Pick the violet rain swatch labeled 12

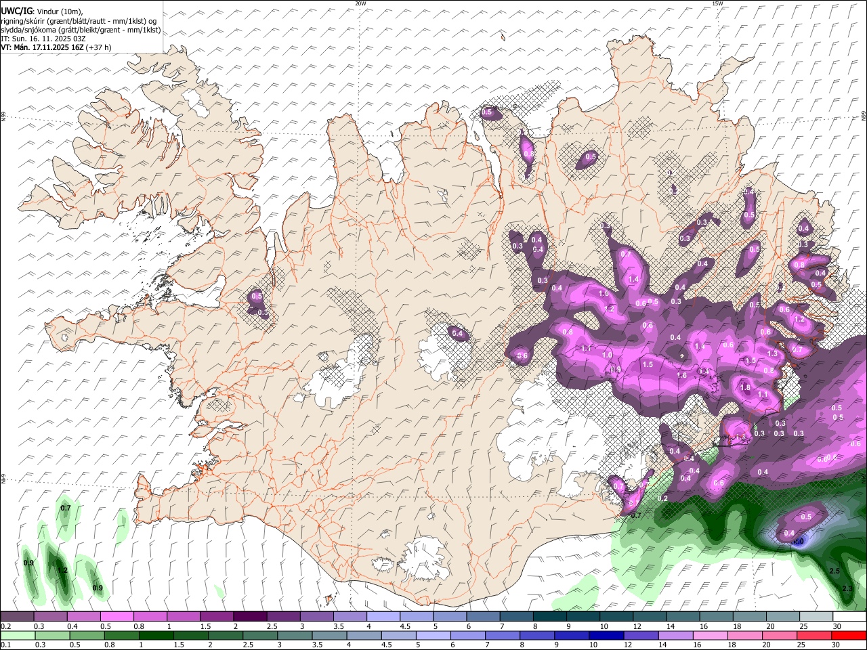pyautogui.click(x=641, y=635)
